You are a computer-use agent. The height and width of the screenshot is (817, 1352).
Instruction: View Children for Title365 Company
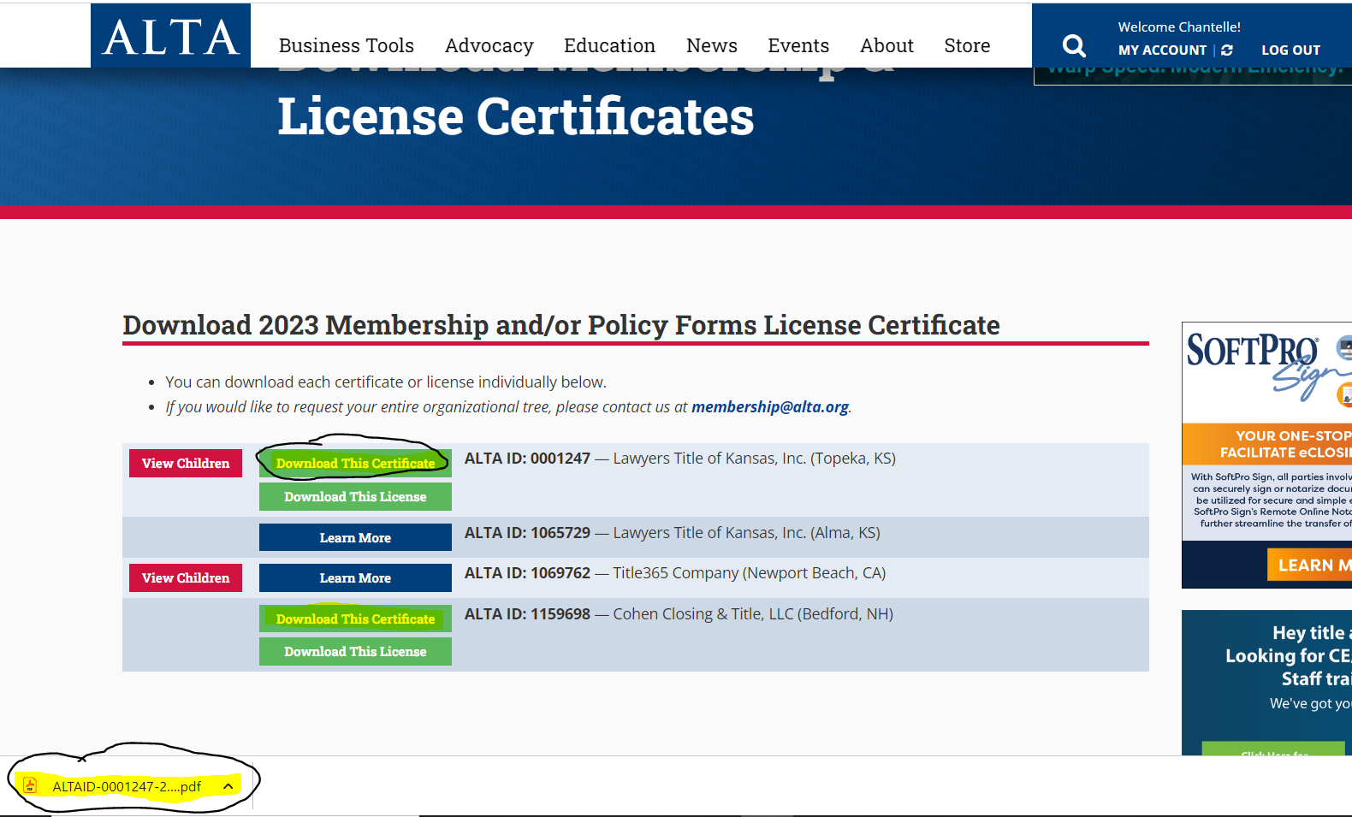pos(186,578)
